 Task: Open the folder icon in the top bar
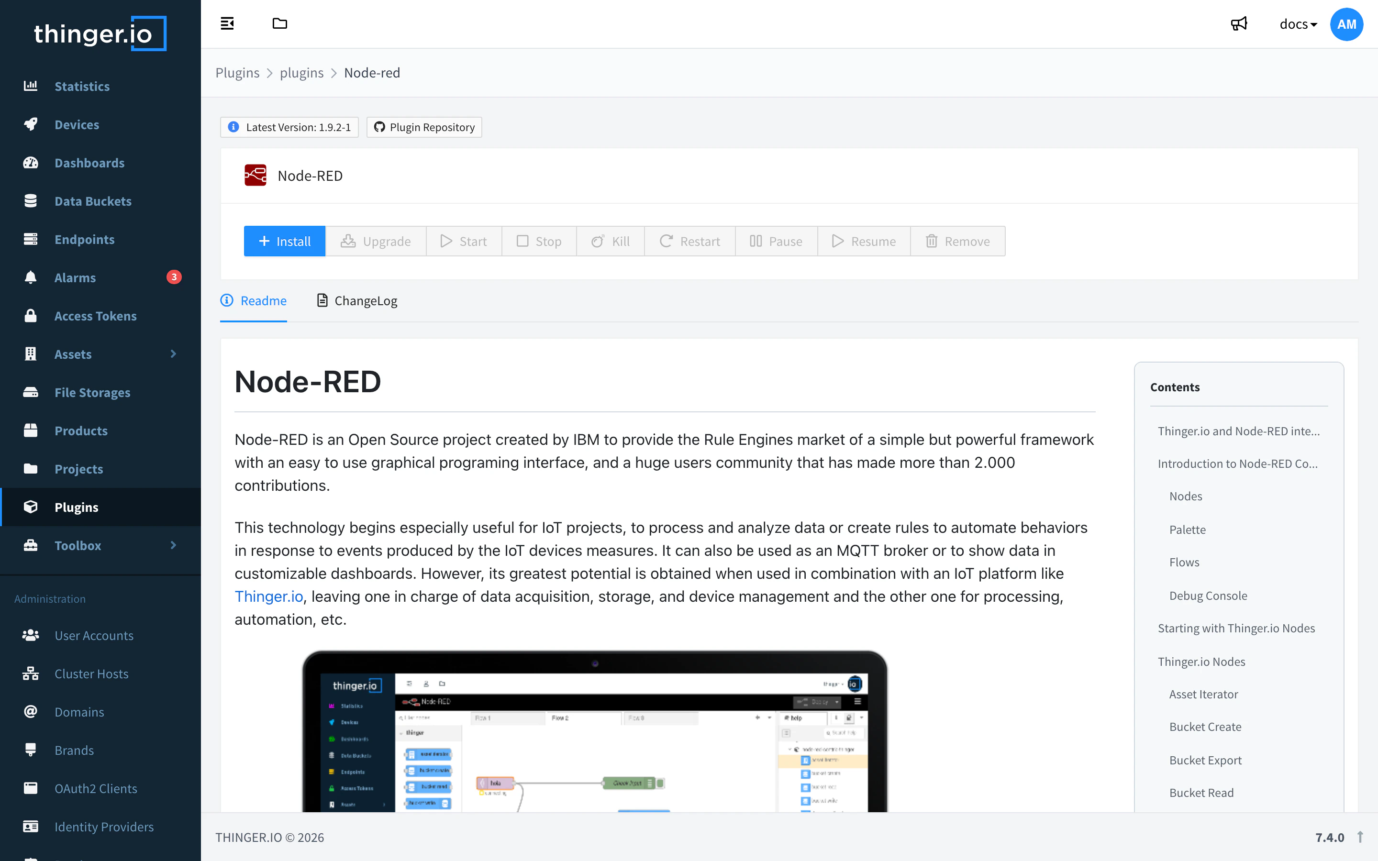point(279,23)
